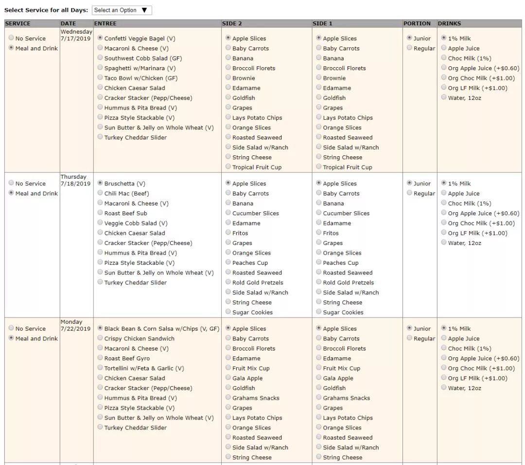Choose Crispy Chicken Sandwich entree
The height and width of the screenshot is (465, 525).
tap(100, 338)
